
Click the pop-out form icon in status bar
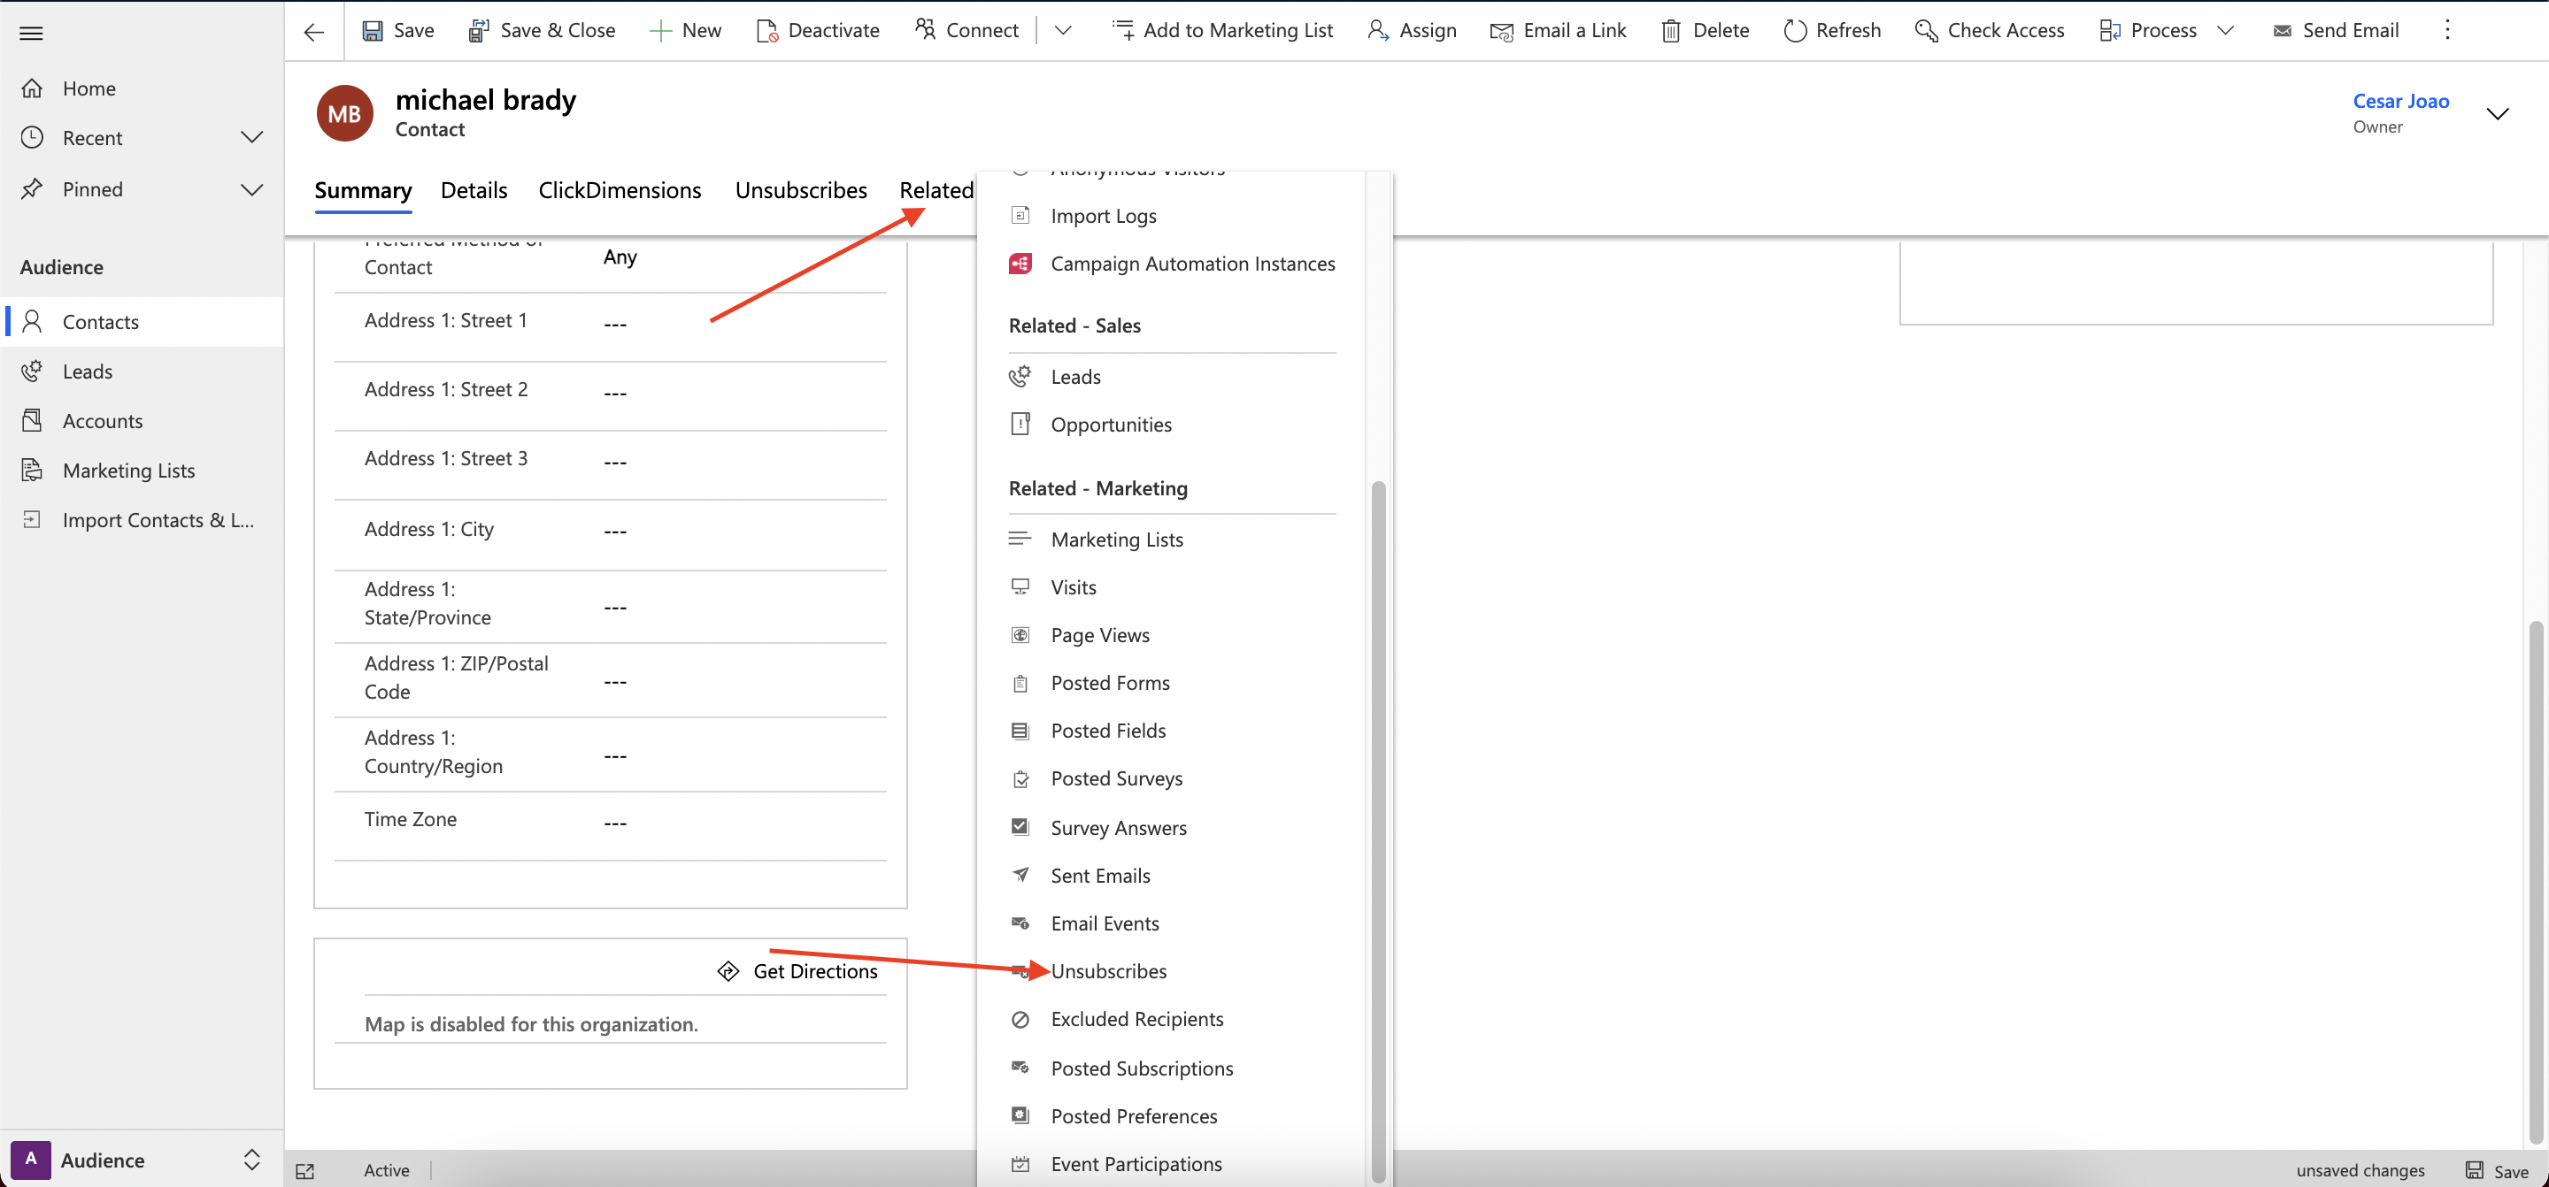pyautogui.click(x=304, y=1171)
